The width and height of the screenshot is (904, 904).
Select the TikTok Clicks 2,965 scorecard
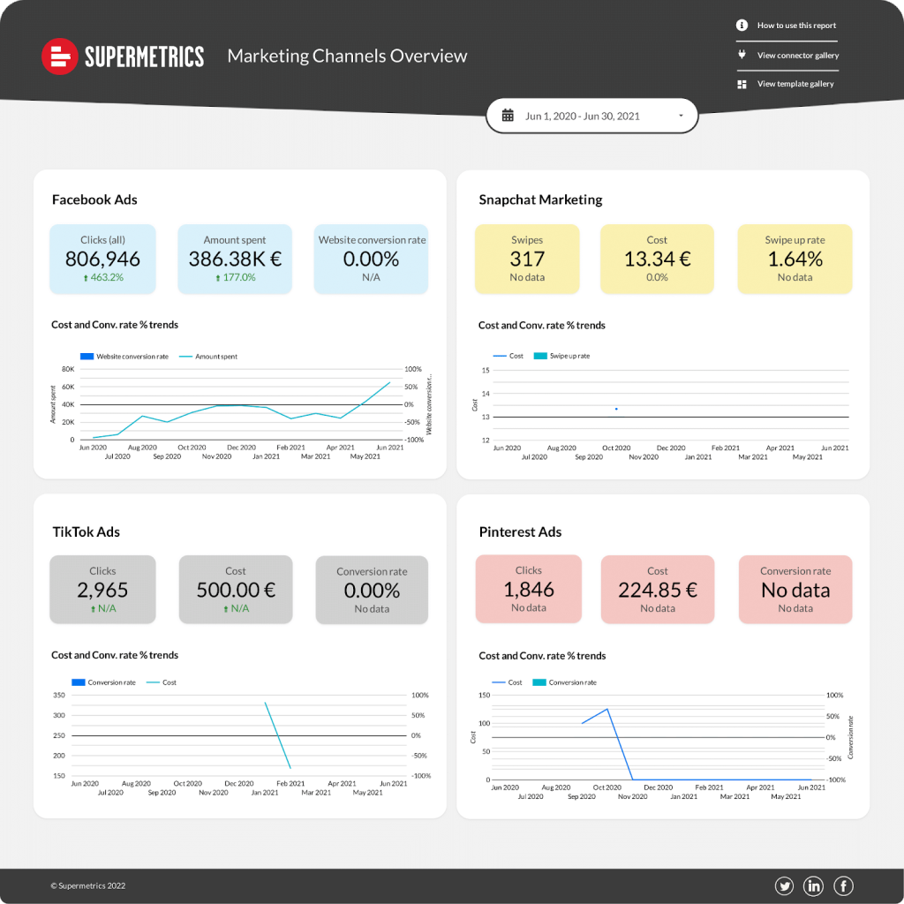102,589
